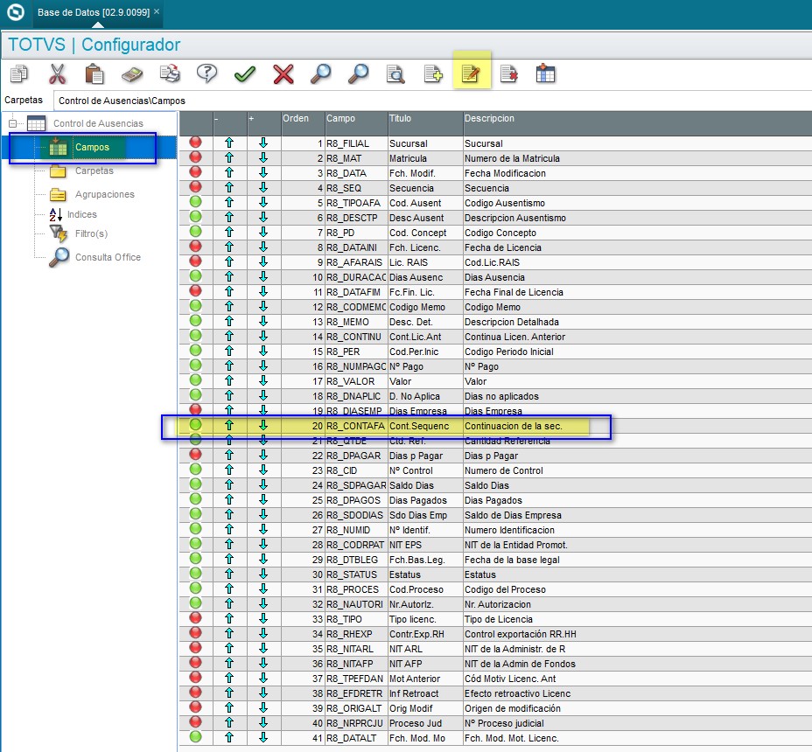Click red status circle of R8_DATAINI
This screenshot has height=752, width=812.
195,246
